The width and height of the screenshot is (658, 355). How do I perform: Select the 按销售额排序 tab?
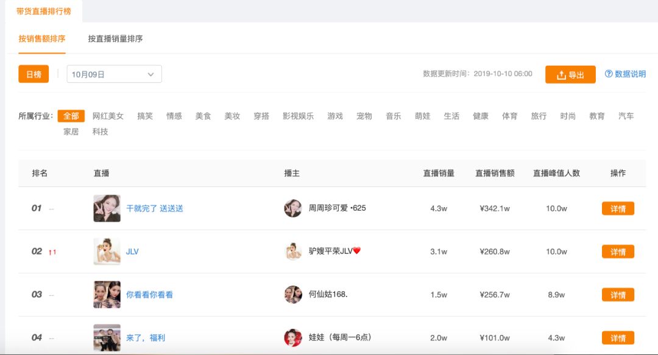point(42,39)
